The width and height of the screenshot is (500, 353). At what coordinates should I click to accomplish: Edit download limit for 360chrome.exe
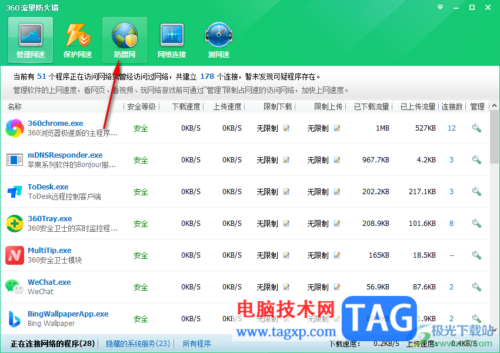pyautogui.click(x=286, y=128)
